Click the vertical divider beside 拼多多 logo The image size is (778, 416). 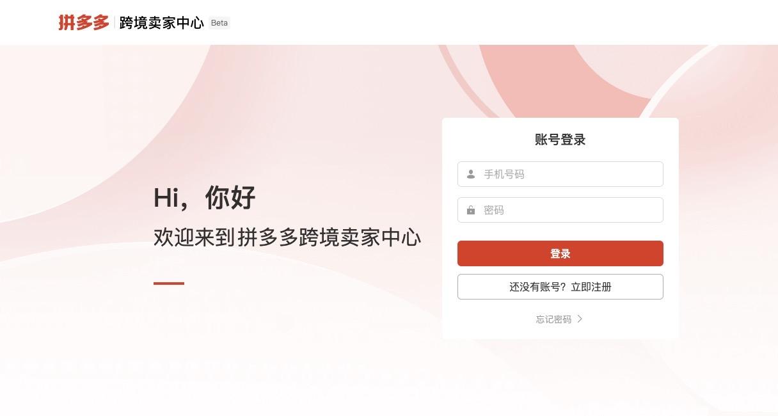coord(115,23)
